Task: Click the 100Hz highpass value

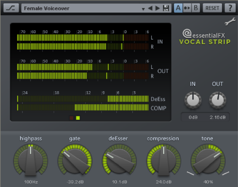Action: click(31, 182)
